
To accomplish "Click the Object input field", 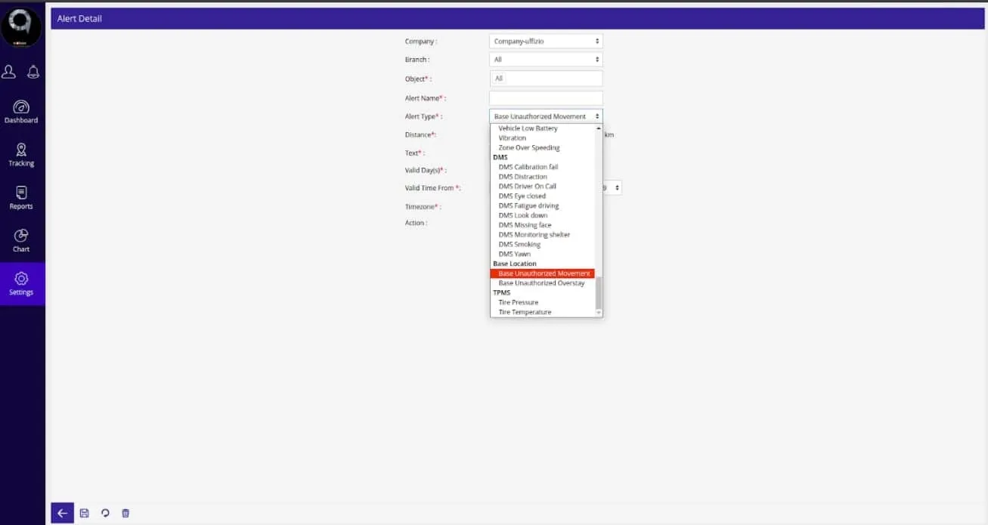I will (546, 79).
